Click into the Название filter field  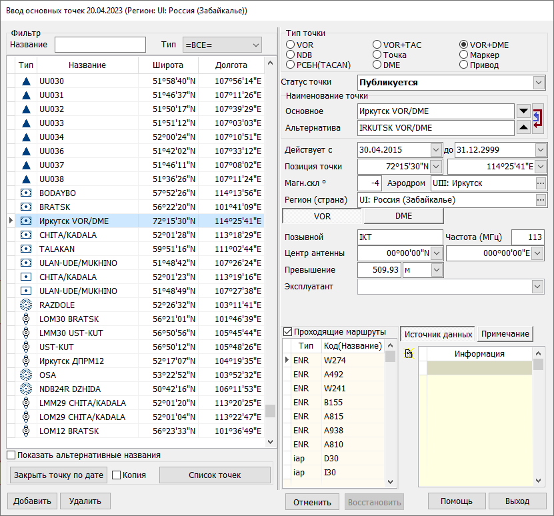click(x=100, y=45)
